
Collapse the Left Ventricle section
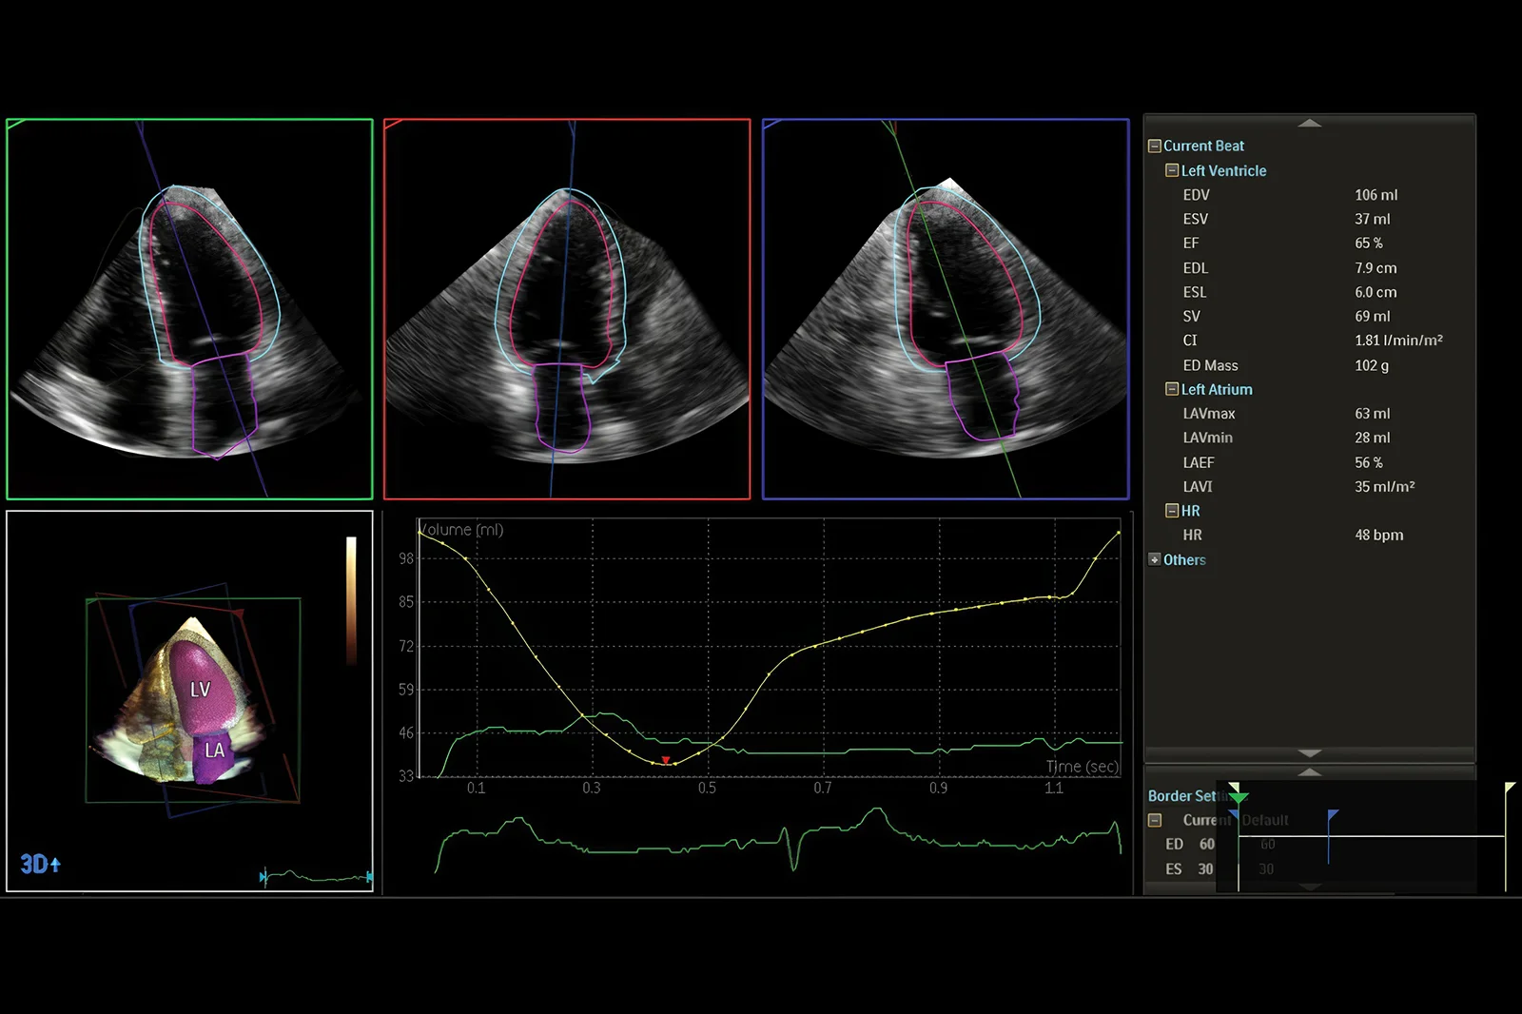[x=1172, y=171]
